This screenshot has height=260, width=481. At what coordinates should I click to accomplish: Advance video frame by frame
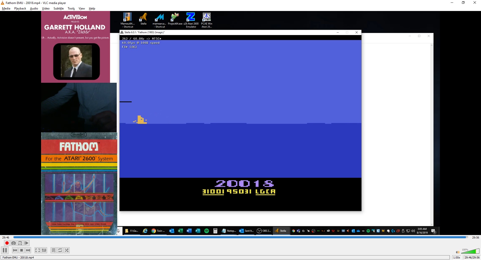click(27, 243)
